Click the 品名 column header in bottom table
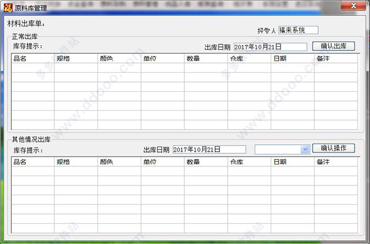 click(33, 161)
